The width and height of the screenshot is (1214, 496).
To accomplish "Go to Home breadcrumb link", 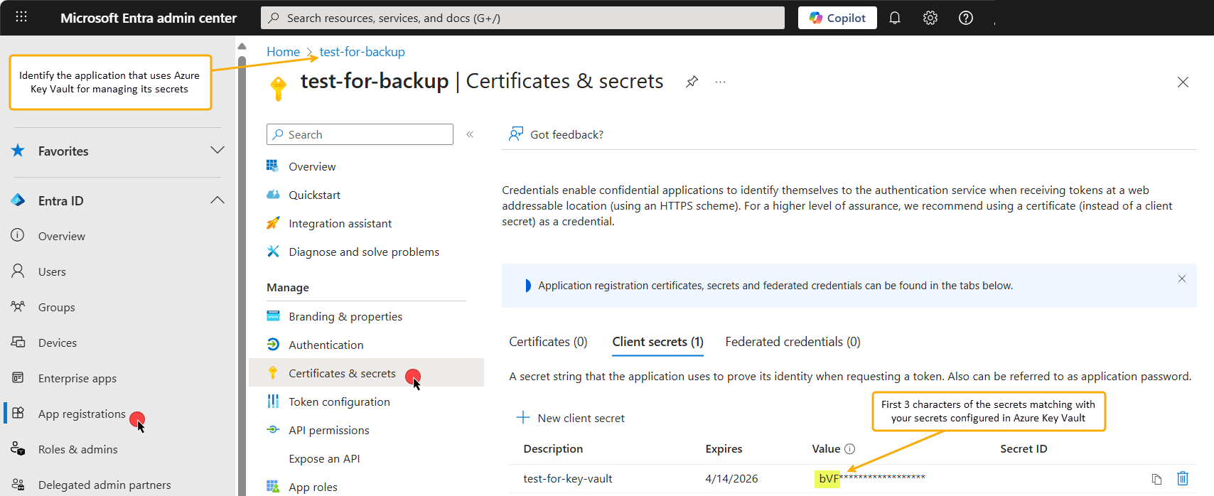I will (x=283, y=52).
